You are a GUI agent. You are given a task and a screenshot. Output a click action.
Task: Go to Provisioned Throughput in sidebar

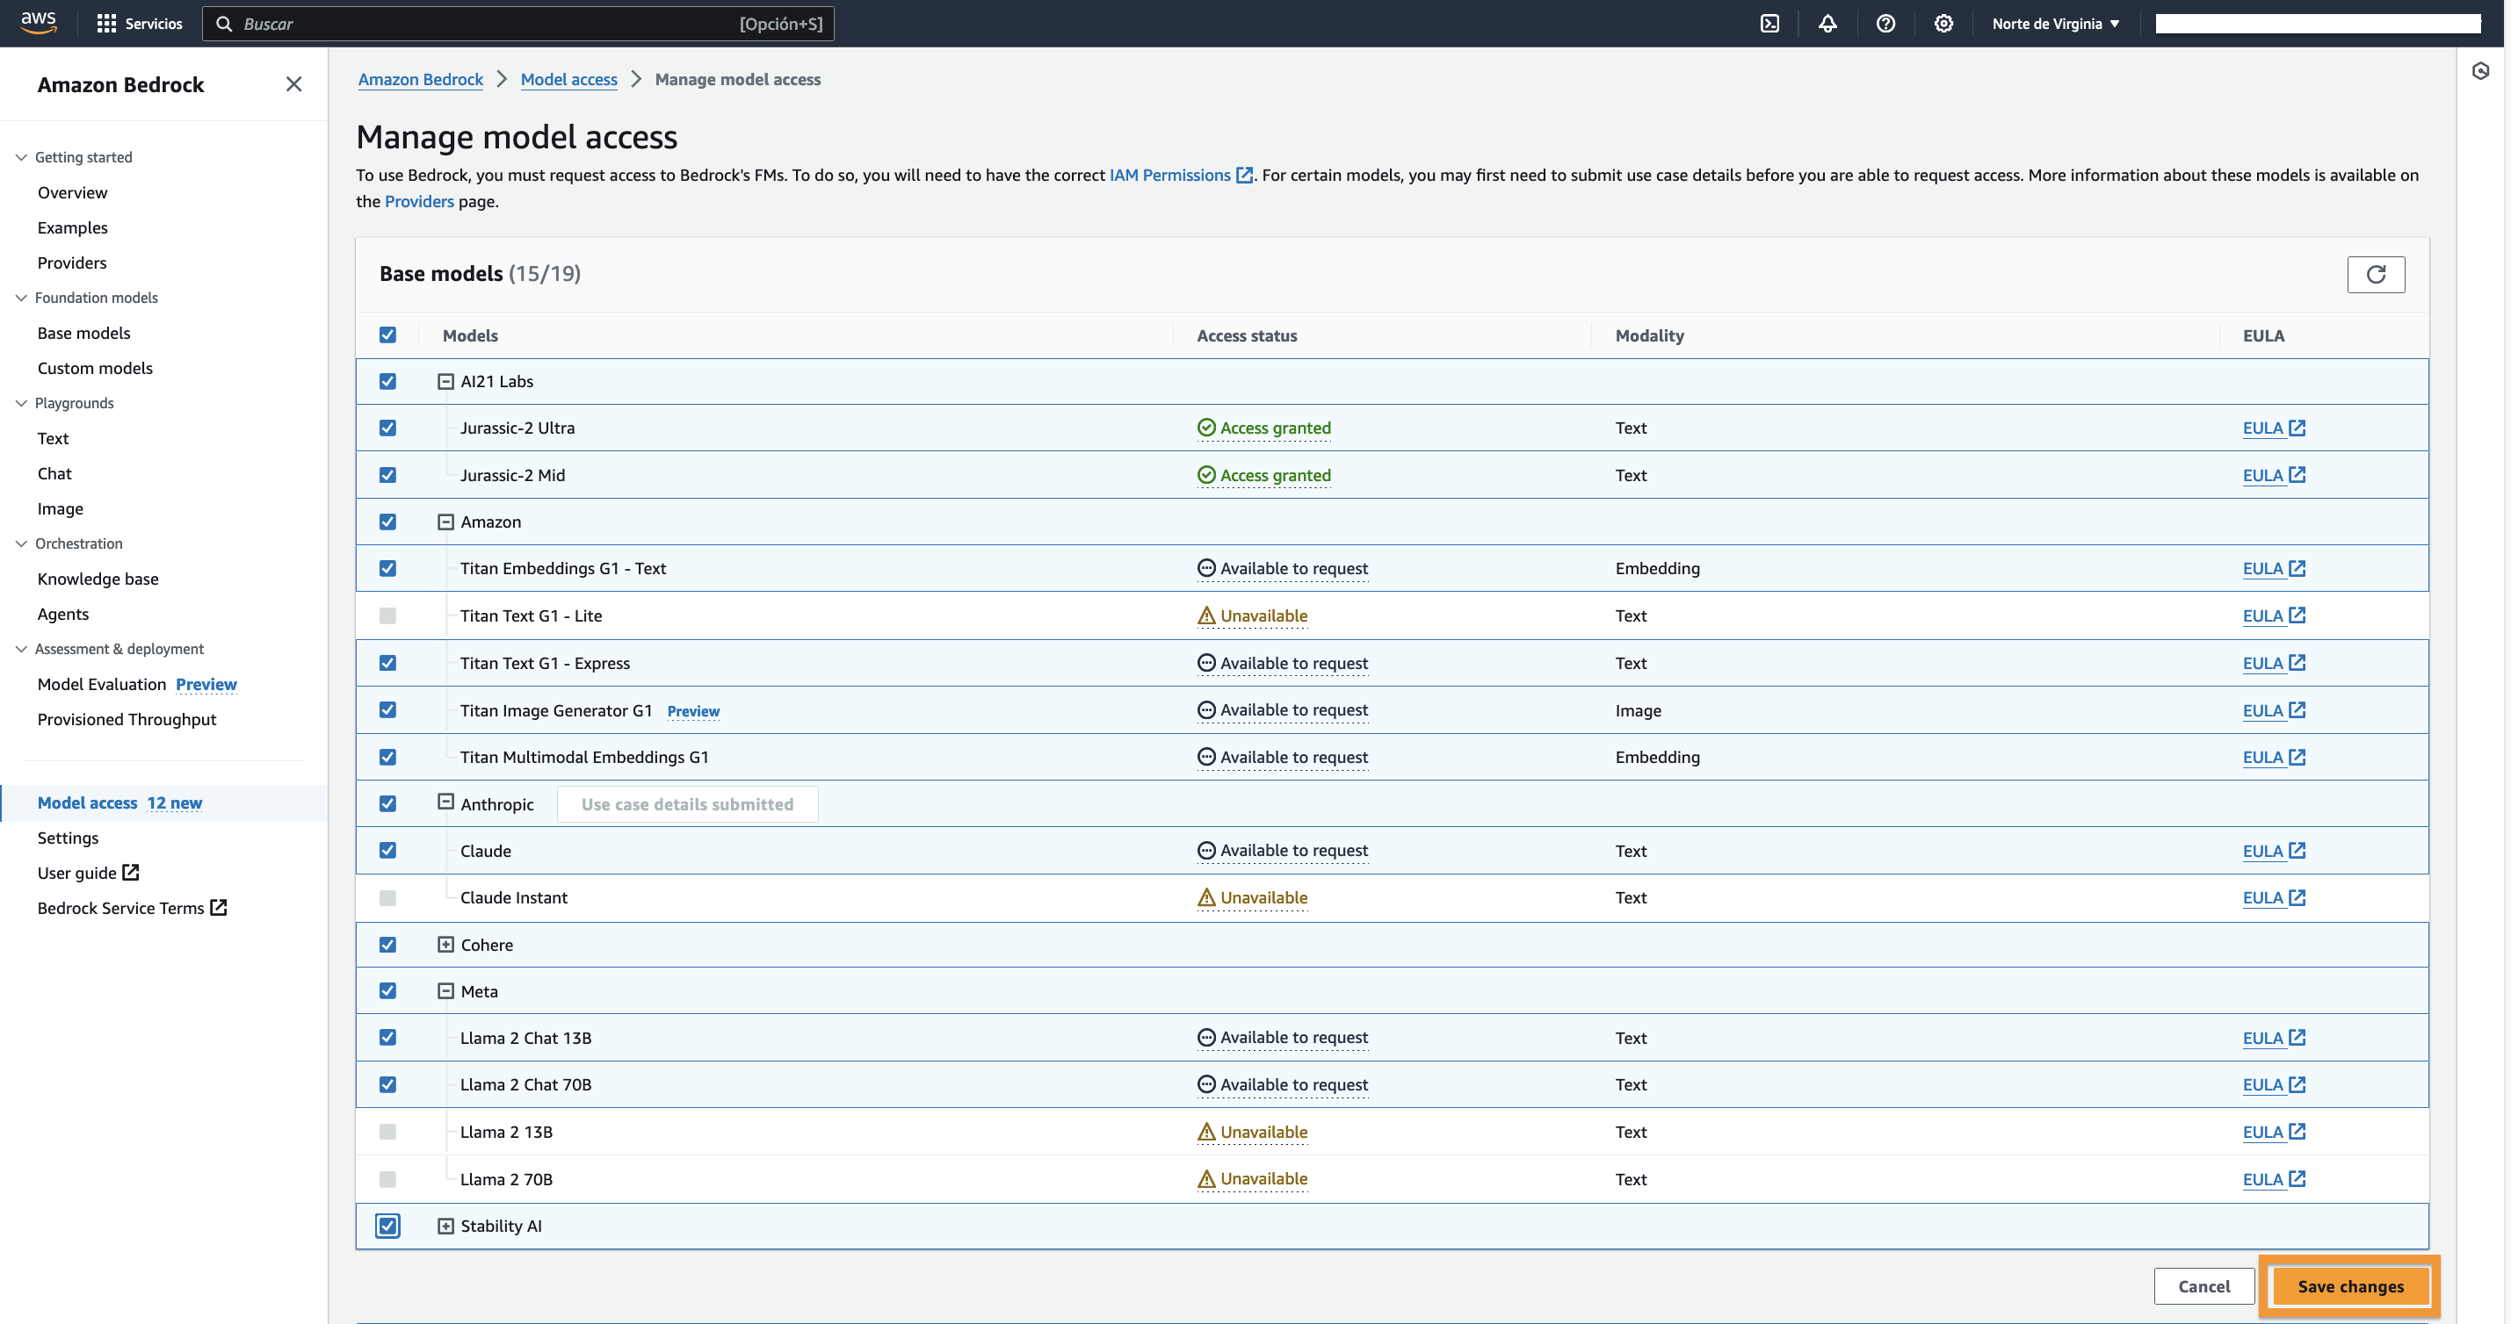point(127,719)
